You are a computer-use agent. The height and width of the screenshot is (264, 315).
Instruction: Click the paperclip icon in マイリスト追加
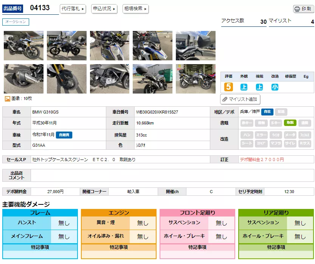point(225,99)
